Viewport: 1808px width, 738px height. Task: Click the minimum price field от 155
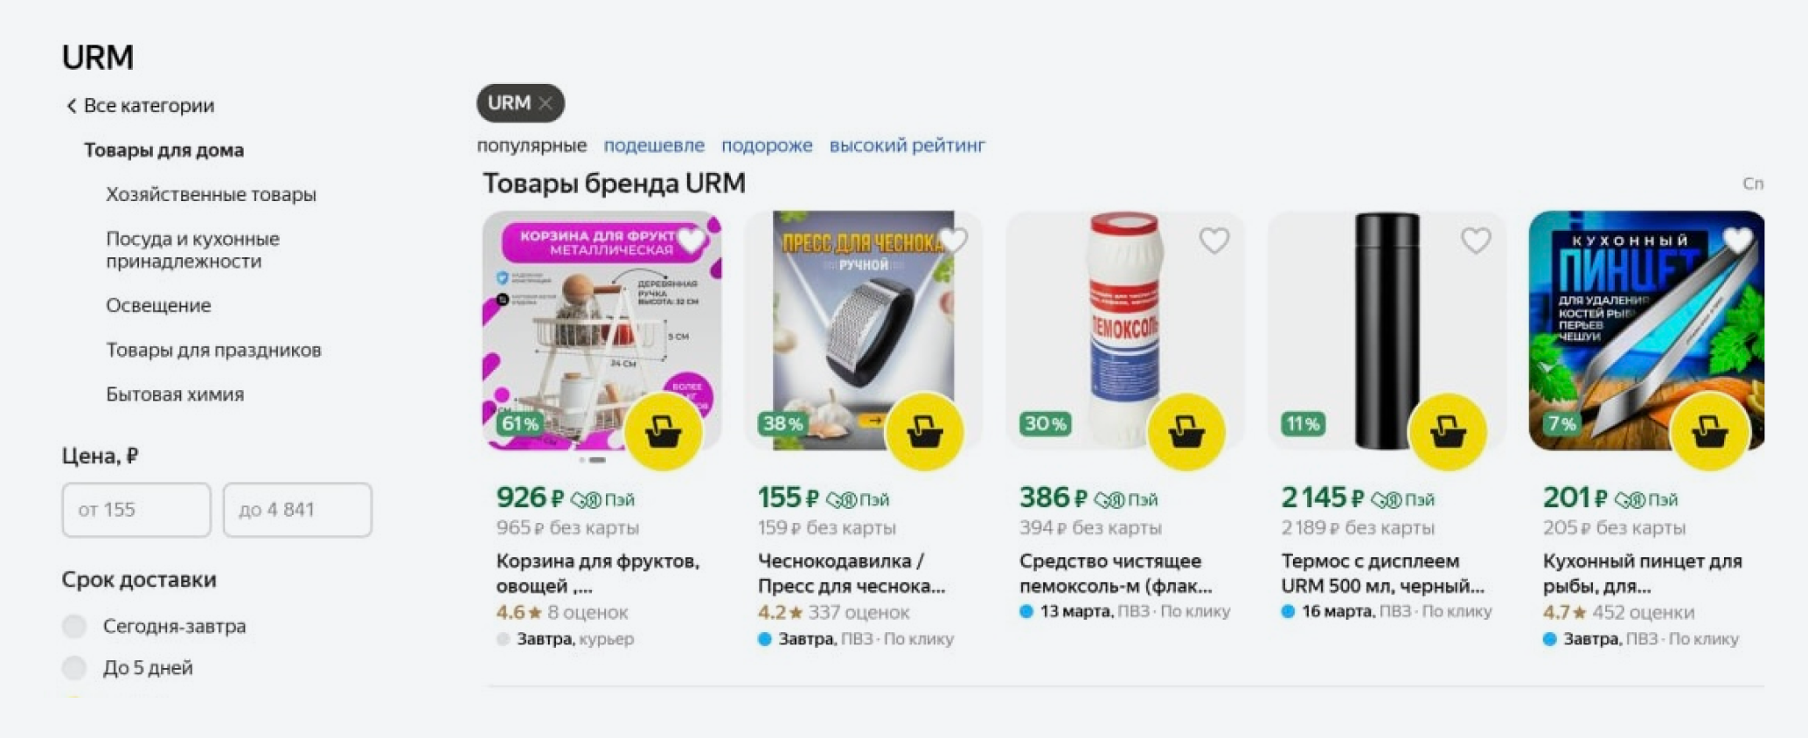pos(136,510)
